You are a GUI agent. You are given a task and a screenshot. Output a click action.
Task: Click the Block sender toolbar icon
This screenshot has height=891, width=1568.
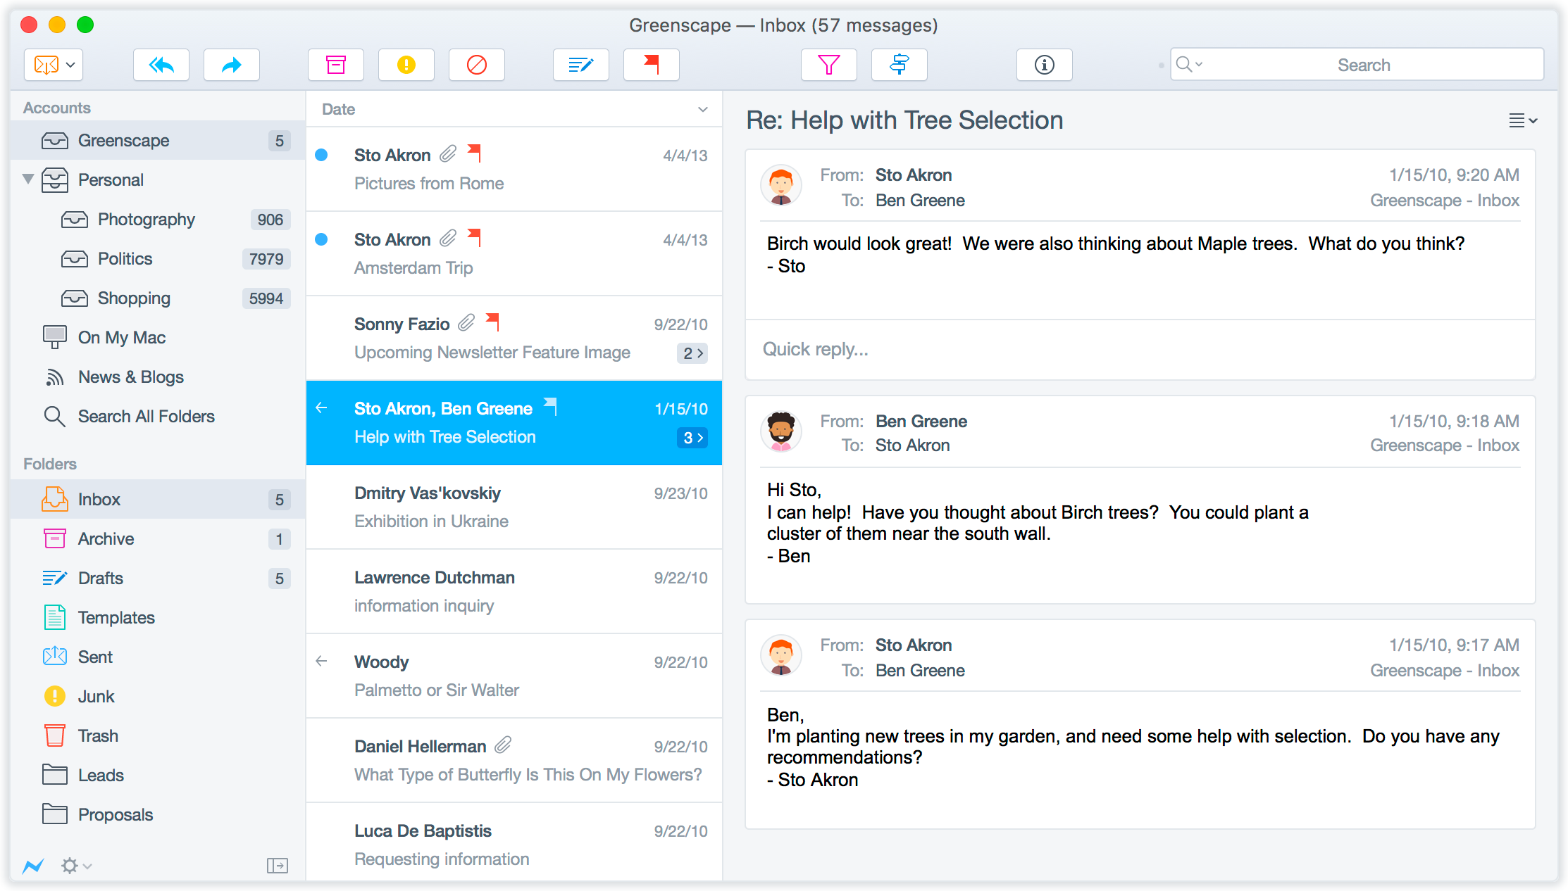click(476, 65)
